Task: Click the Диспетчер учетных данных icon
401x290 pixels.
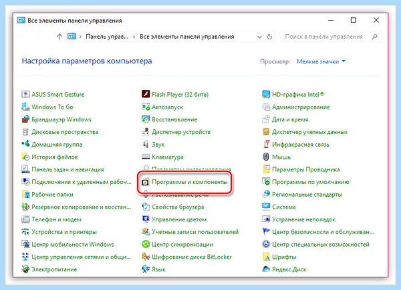Action: point(266,132)
